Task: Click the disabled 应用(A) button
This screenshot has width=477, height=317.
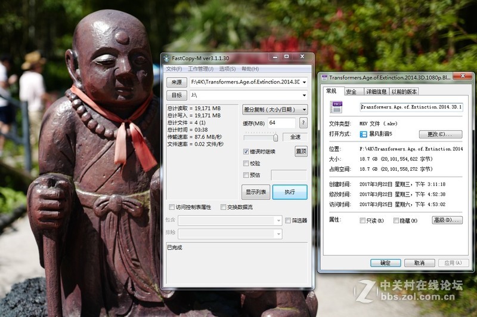Action: (x=453, y=263)
